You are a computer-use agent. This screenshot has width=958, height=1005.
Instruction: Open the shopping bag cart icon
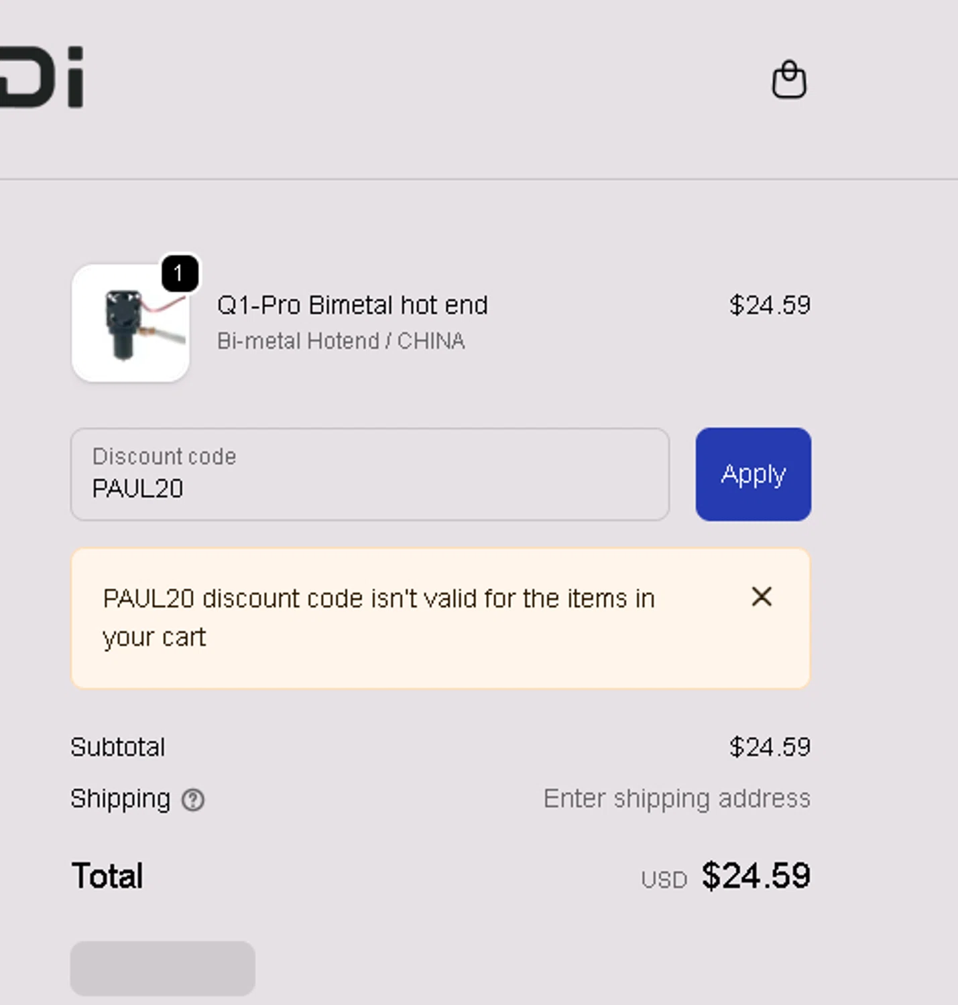(x=789, y=80)
